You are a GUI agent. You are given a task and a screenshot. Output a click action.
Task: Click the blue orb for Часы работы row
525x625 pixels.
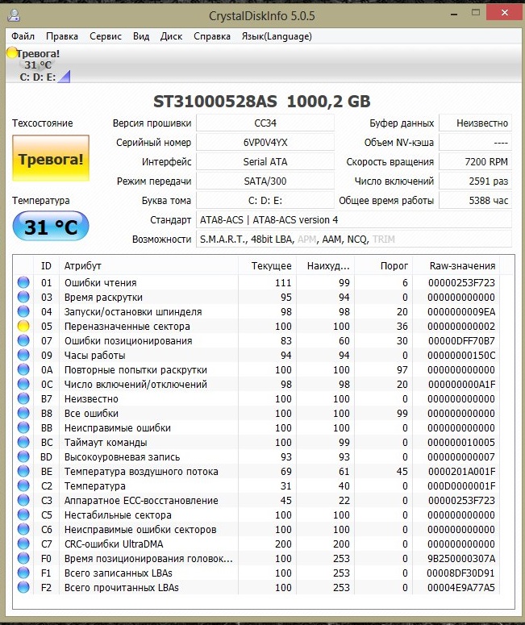[x=23, y=356]
